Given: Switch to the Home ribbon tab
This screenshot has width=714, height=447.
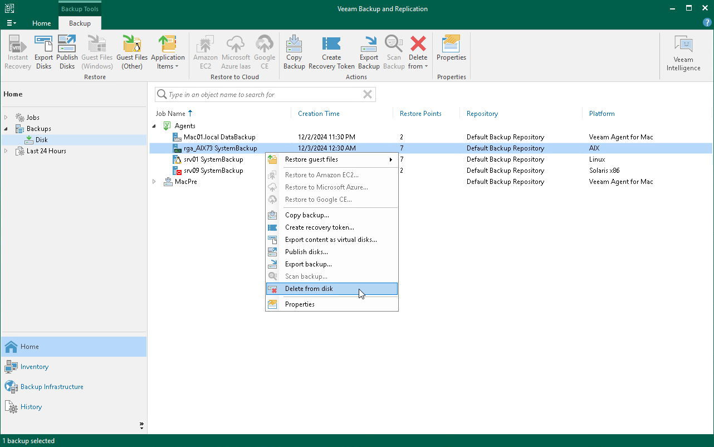Looking at the screenshot, I should point(42,23).
